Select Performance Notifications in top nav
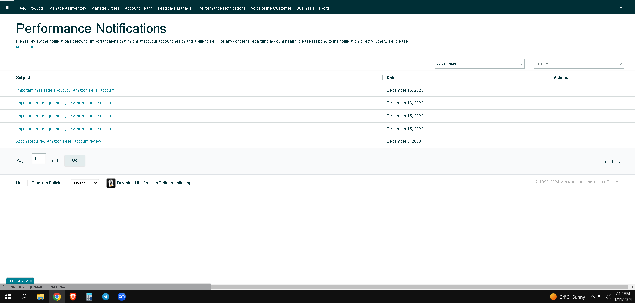This screenshot has width=635, height=303. pos(222,8)
